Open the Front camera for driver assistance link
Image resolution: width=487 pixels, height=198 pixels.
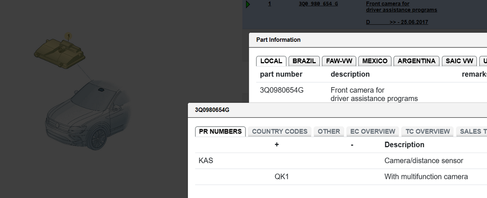pyautogui.click(x=402, y=6)
